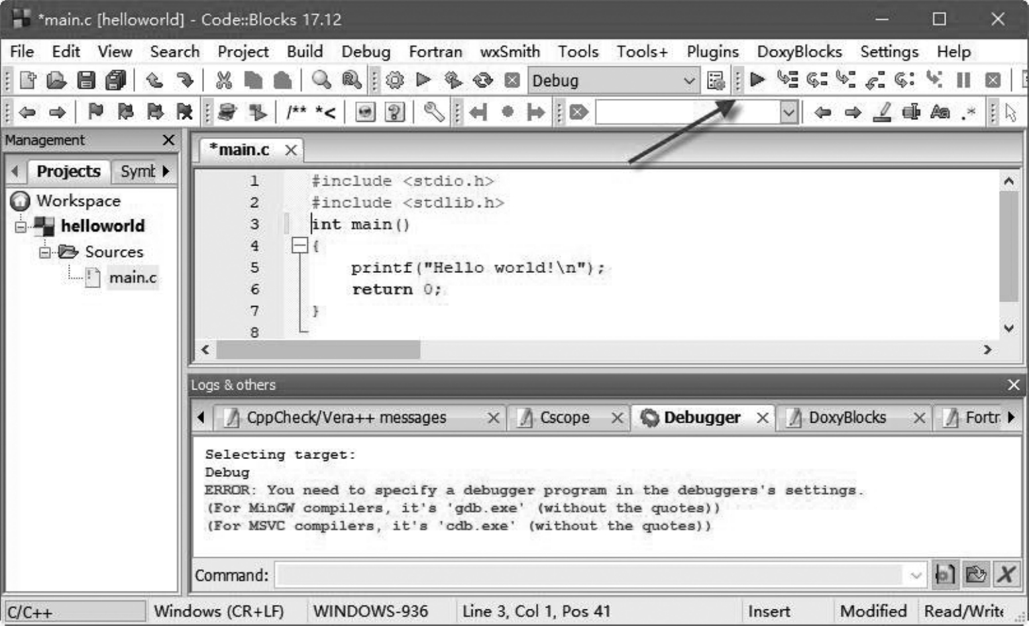Click the Build gear icon
This screenshot has height=626, width=1029.
(x=395, y=80)
